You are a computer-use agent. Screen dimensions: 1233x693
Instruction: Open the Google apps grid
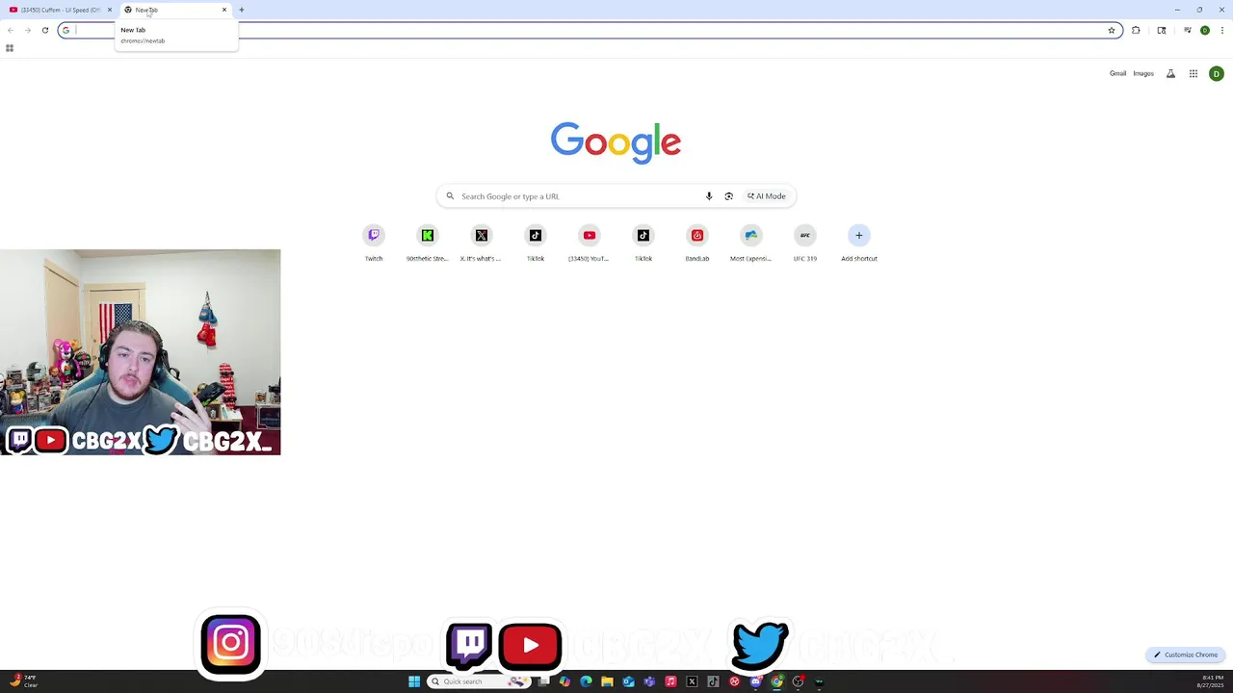[x=1194, y=73]
